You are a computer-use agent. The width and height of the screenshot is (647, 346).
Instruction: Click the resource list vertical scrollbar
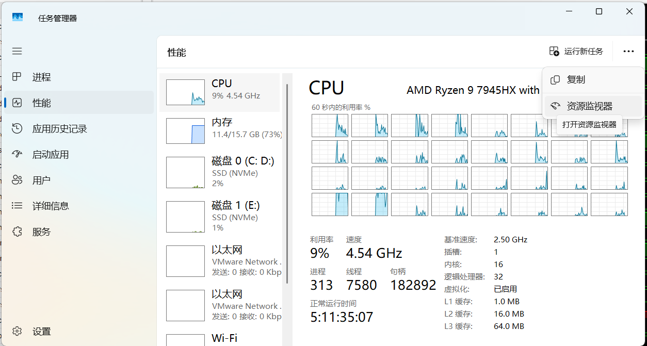point(287,183)
